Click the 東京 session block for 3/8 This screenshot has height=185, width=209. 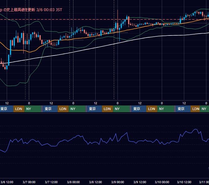click(x=94, y=109)
